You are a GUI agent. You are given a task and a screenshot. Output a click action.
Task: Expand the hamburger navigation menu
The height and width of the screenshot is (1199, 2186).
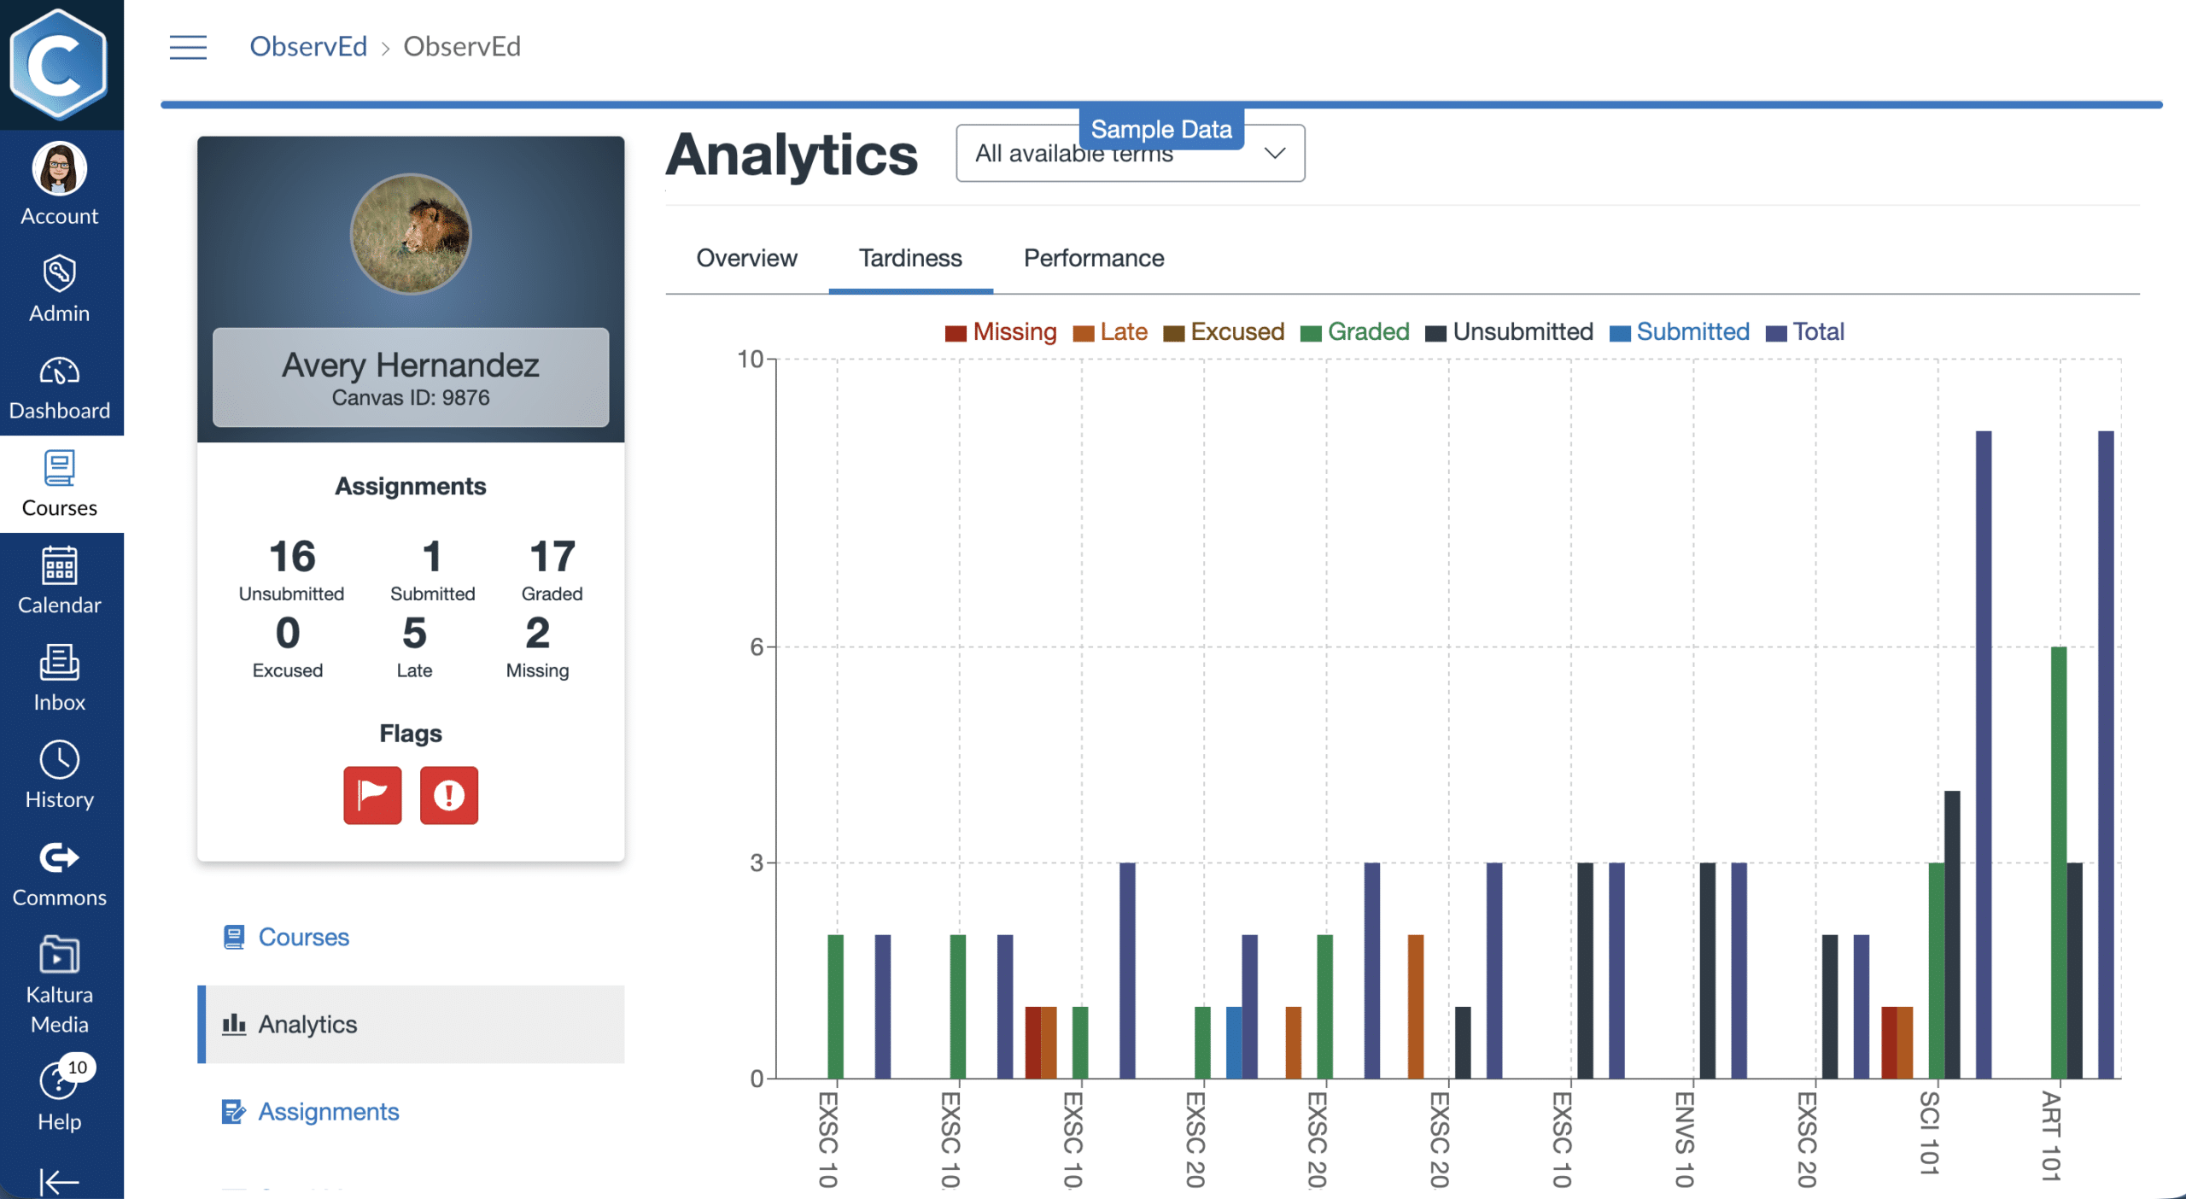[x=188, y=47]
